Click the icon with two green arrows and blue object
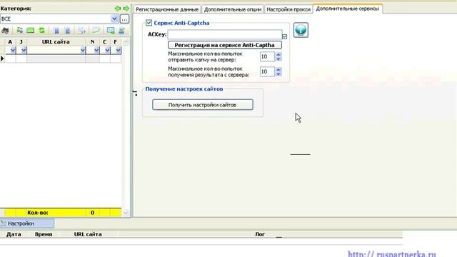This screenshot has height=257, width=457. [x=19, y=30]
